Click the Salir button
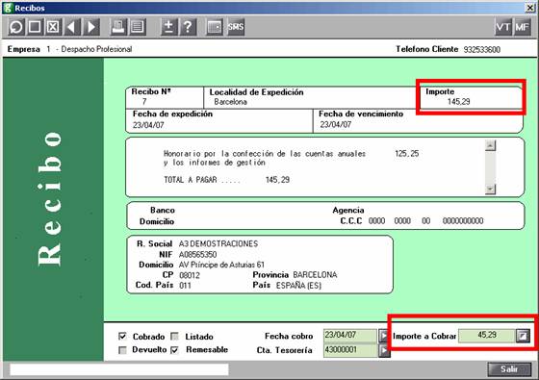539x380 pixels. pos(509,369)
